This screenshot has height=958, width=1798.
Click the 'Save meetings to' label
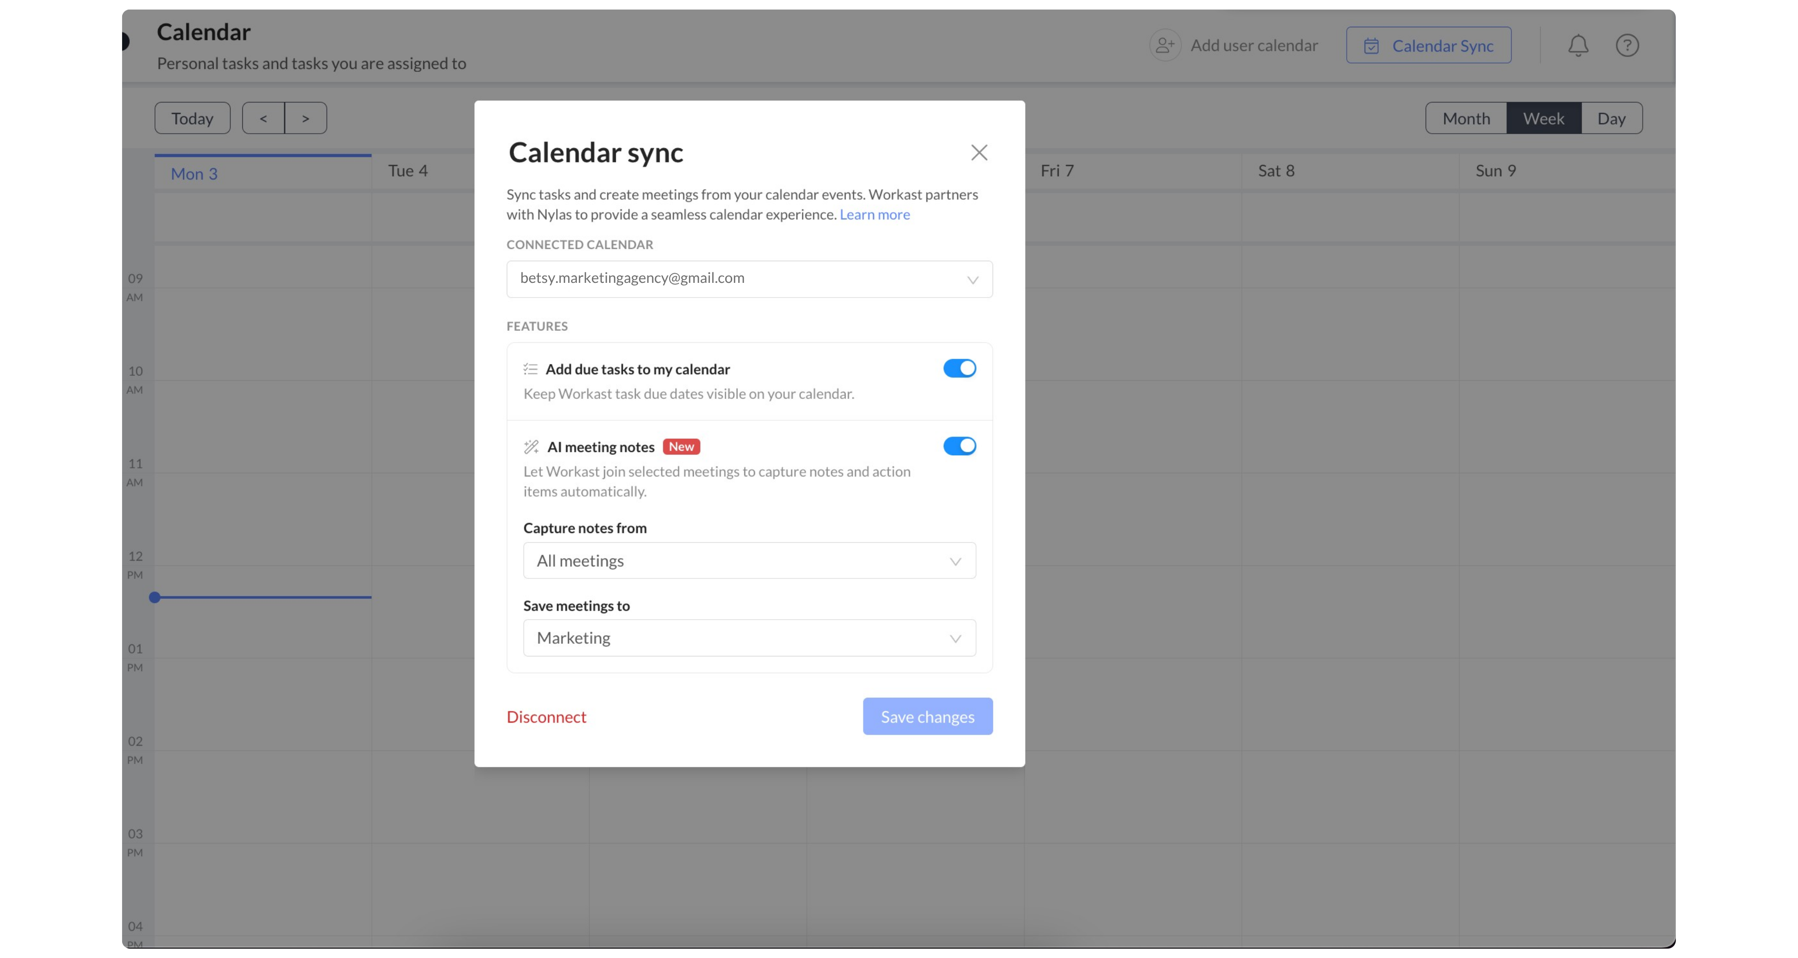pos(576,606)
